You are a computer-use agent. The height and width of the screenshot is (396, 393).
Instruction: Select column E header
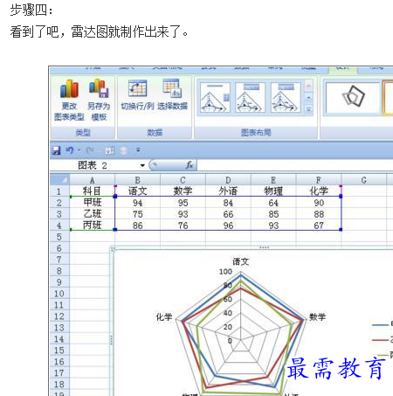point(273,180)
